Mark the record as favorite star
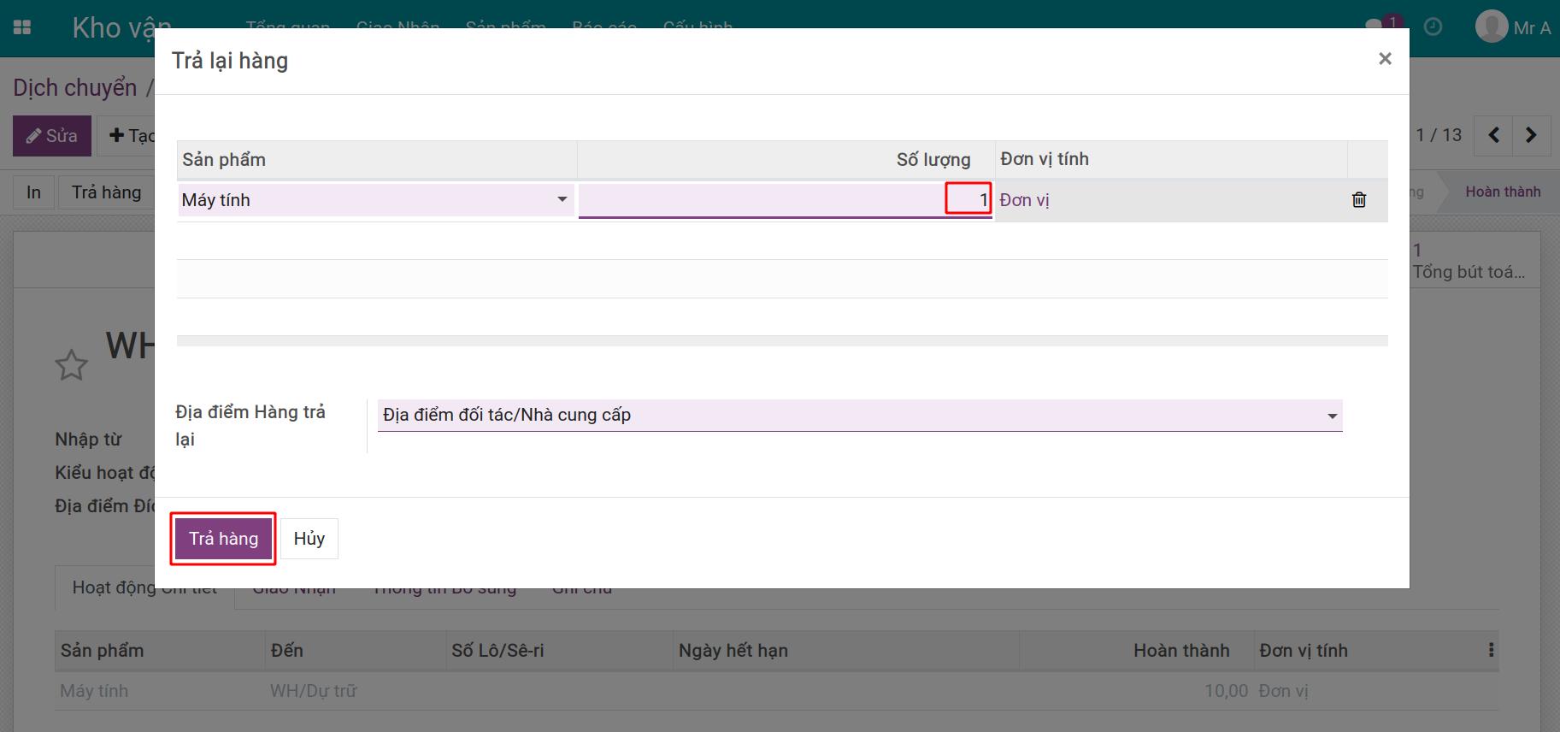Screen dimensions: 1560x732 pos(71,365)
